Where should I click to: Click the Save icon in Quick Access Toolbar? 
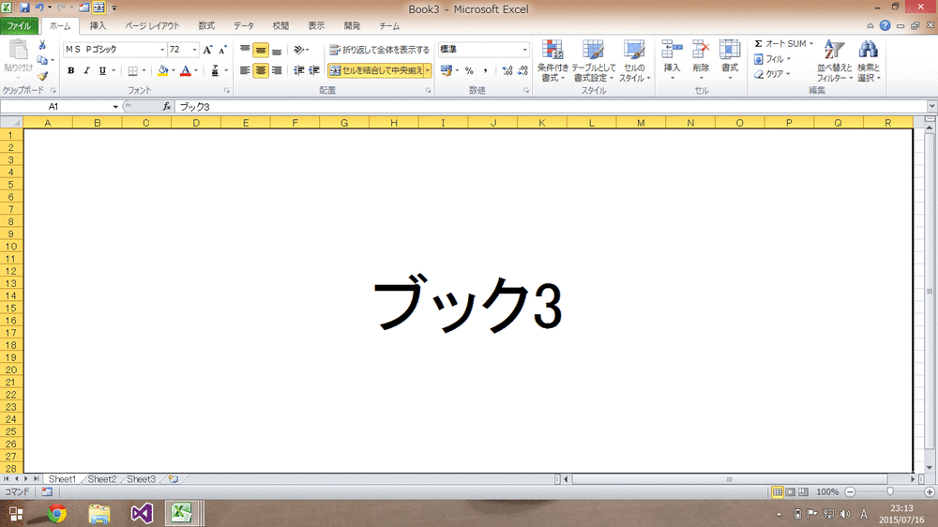24,8
